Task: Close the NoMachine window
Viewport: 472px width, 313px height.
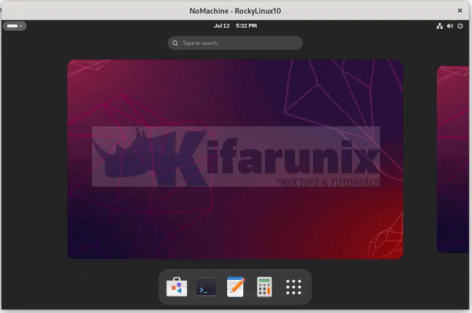Action: (x=459, y=10)
